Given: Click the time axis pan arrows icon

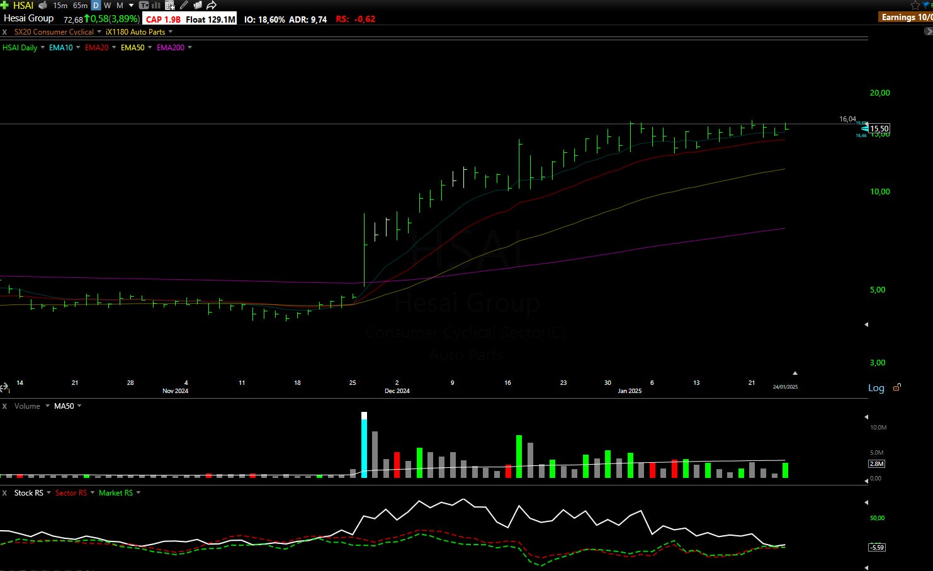Looking at the screenshot, I should click(4, 387).
